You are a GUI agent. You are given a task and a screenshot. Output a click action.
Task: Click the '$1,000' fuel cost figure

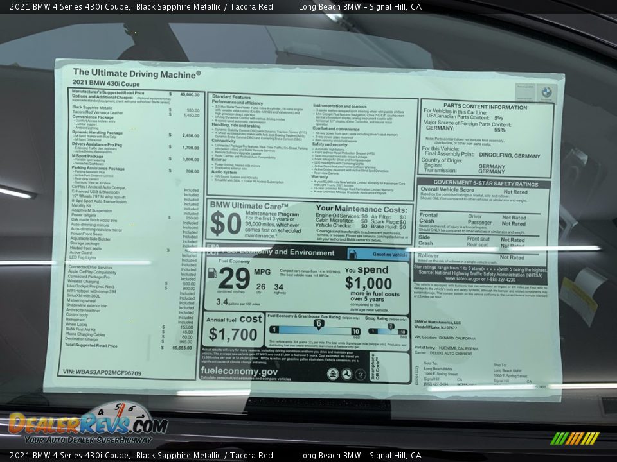(368, 283)
